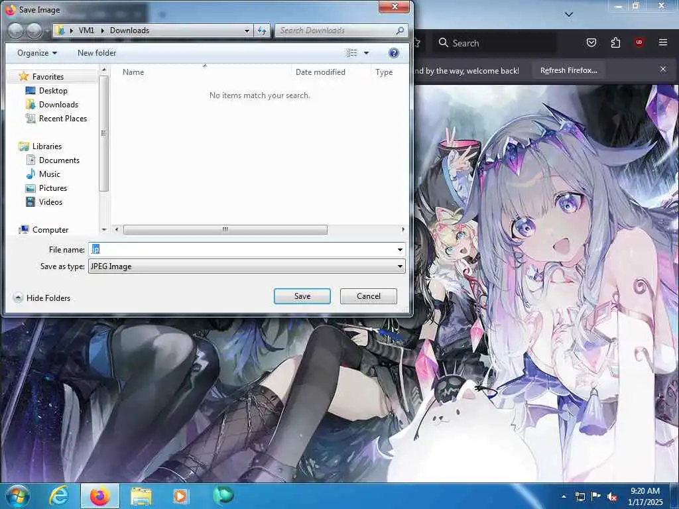Open the Documents library

tap(59, 160)
